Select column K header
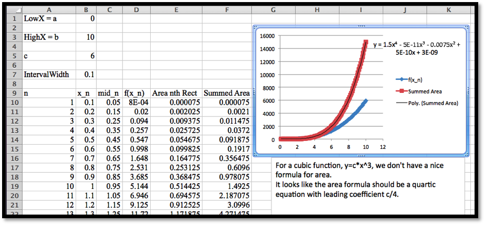This screenshot has height=225, width=485. click(x=449, y=9)
